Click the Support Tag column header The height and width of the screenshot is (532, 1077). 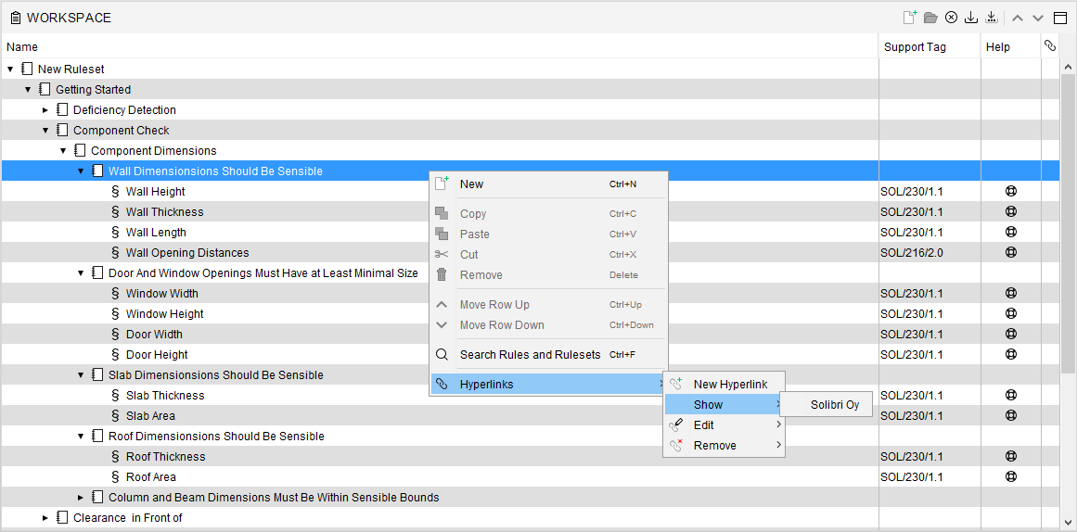(930, 46)
